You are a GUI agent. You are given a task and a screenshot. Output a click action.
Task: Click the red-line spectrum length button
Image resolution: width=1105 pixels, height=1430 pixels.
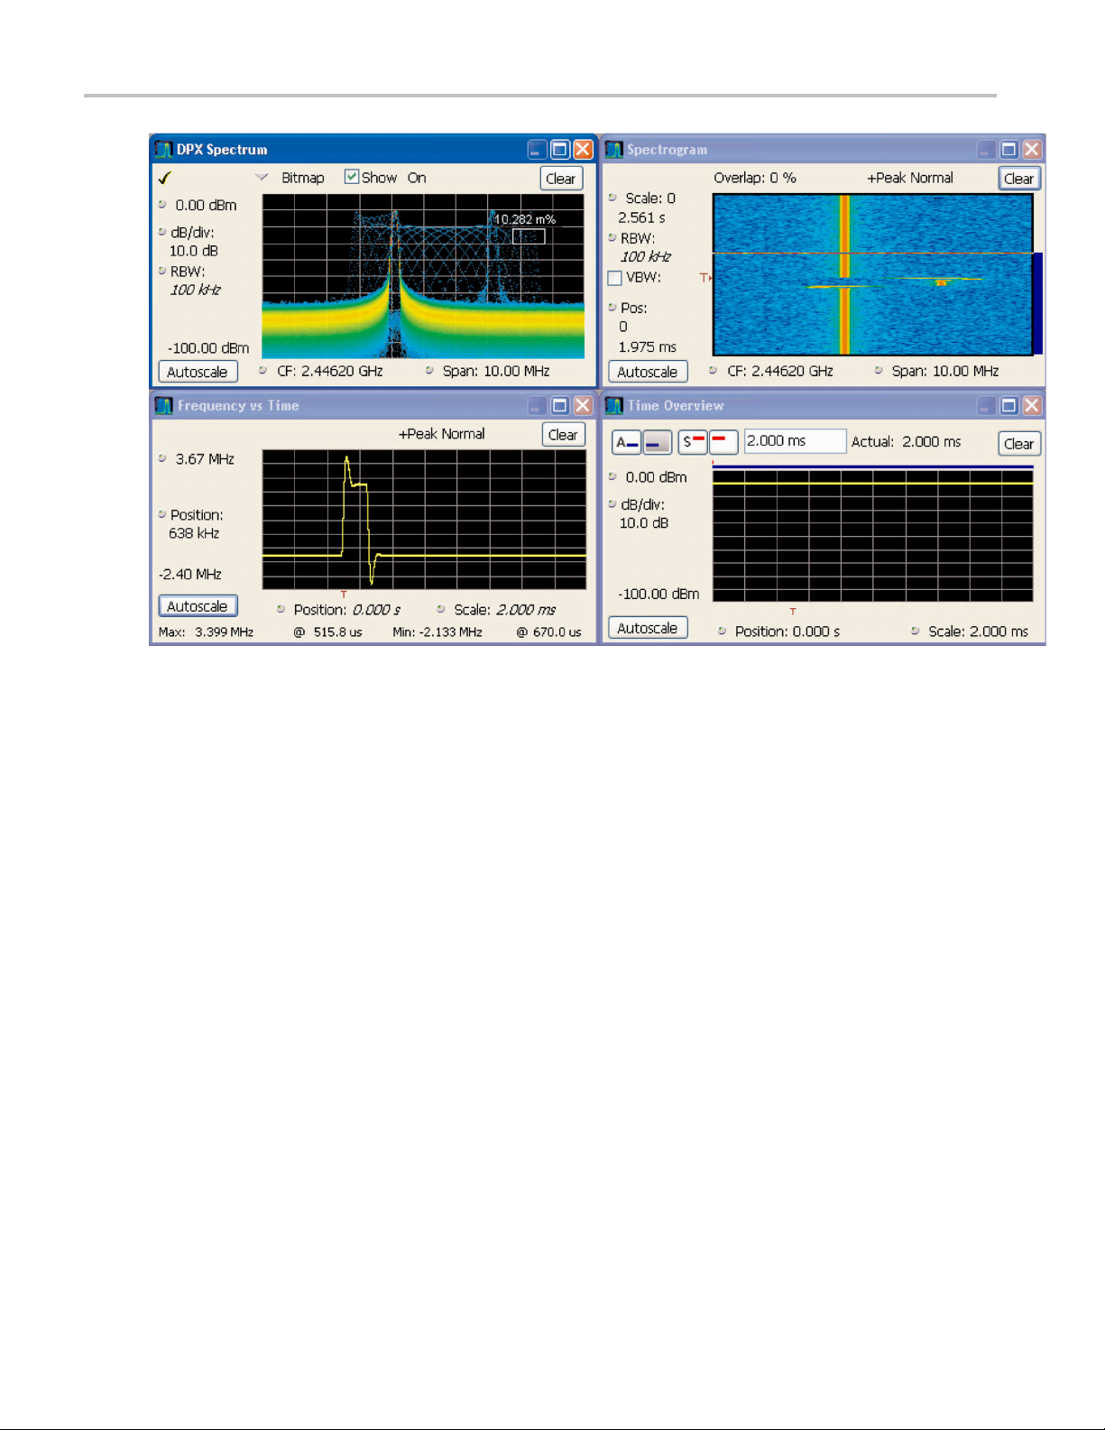[723, 441]
